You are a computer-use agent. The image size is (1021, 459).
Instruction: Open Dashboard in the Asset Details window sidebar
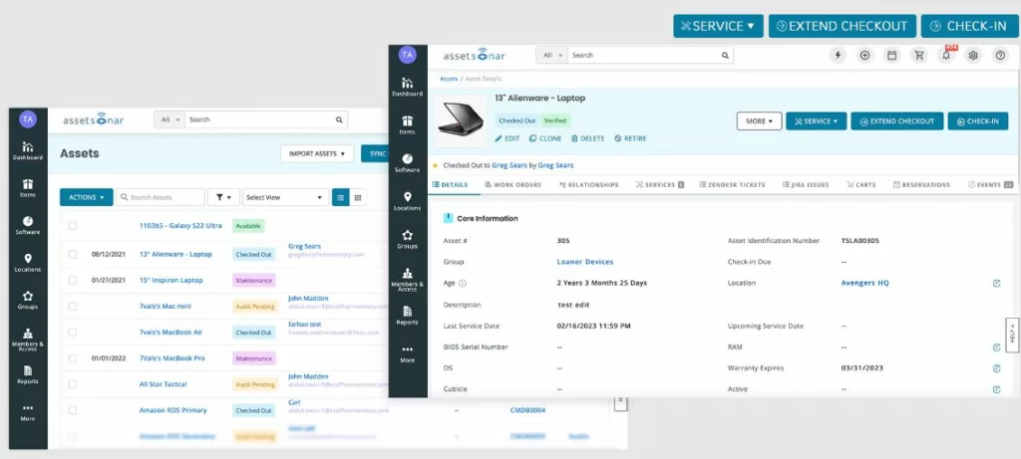pos(407,87)
